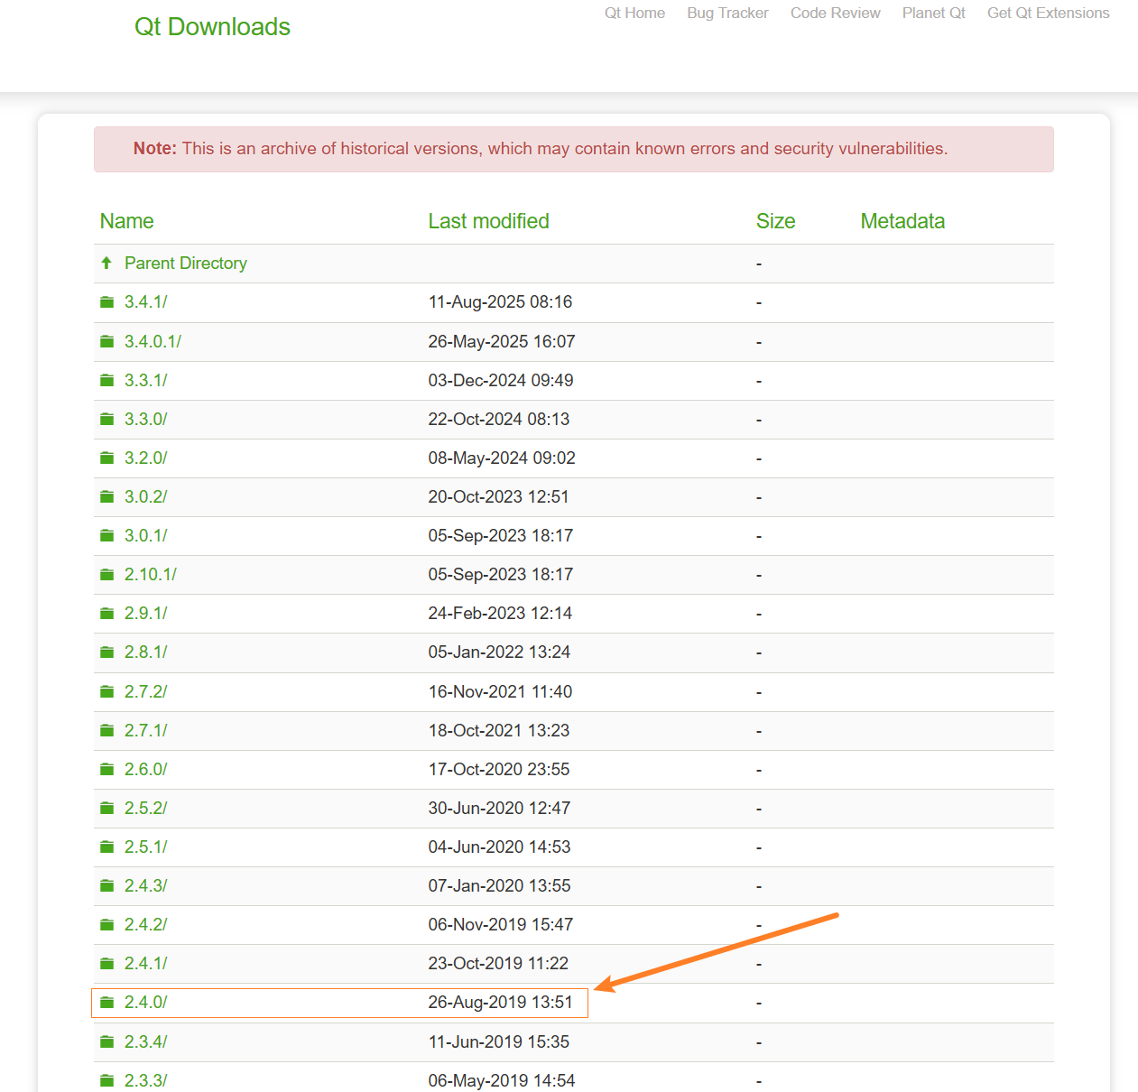
Task: Open Get Qt Extensions in navigation
Action: point(1049,13)
